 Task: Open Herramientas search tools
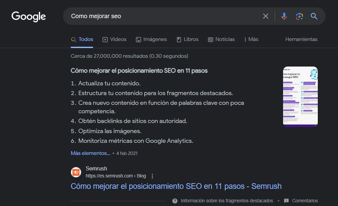(301, 39)
